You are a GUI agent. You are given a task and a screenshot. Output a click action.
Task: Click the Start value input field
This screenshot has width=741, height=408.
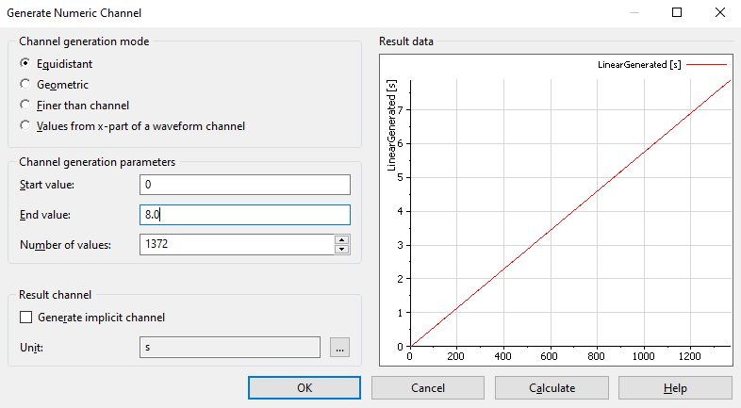coord(243,185)
